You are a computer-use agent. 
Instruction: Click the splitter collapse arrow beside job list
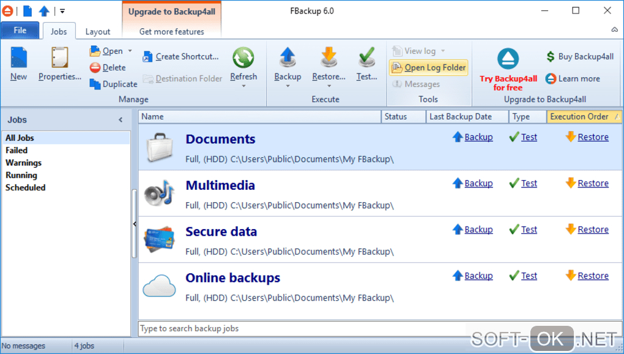(x=135, y=224)
